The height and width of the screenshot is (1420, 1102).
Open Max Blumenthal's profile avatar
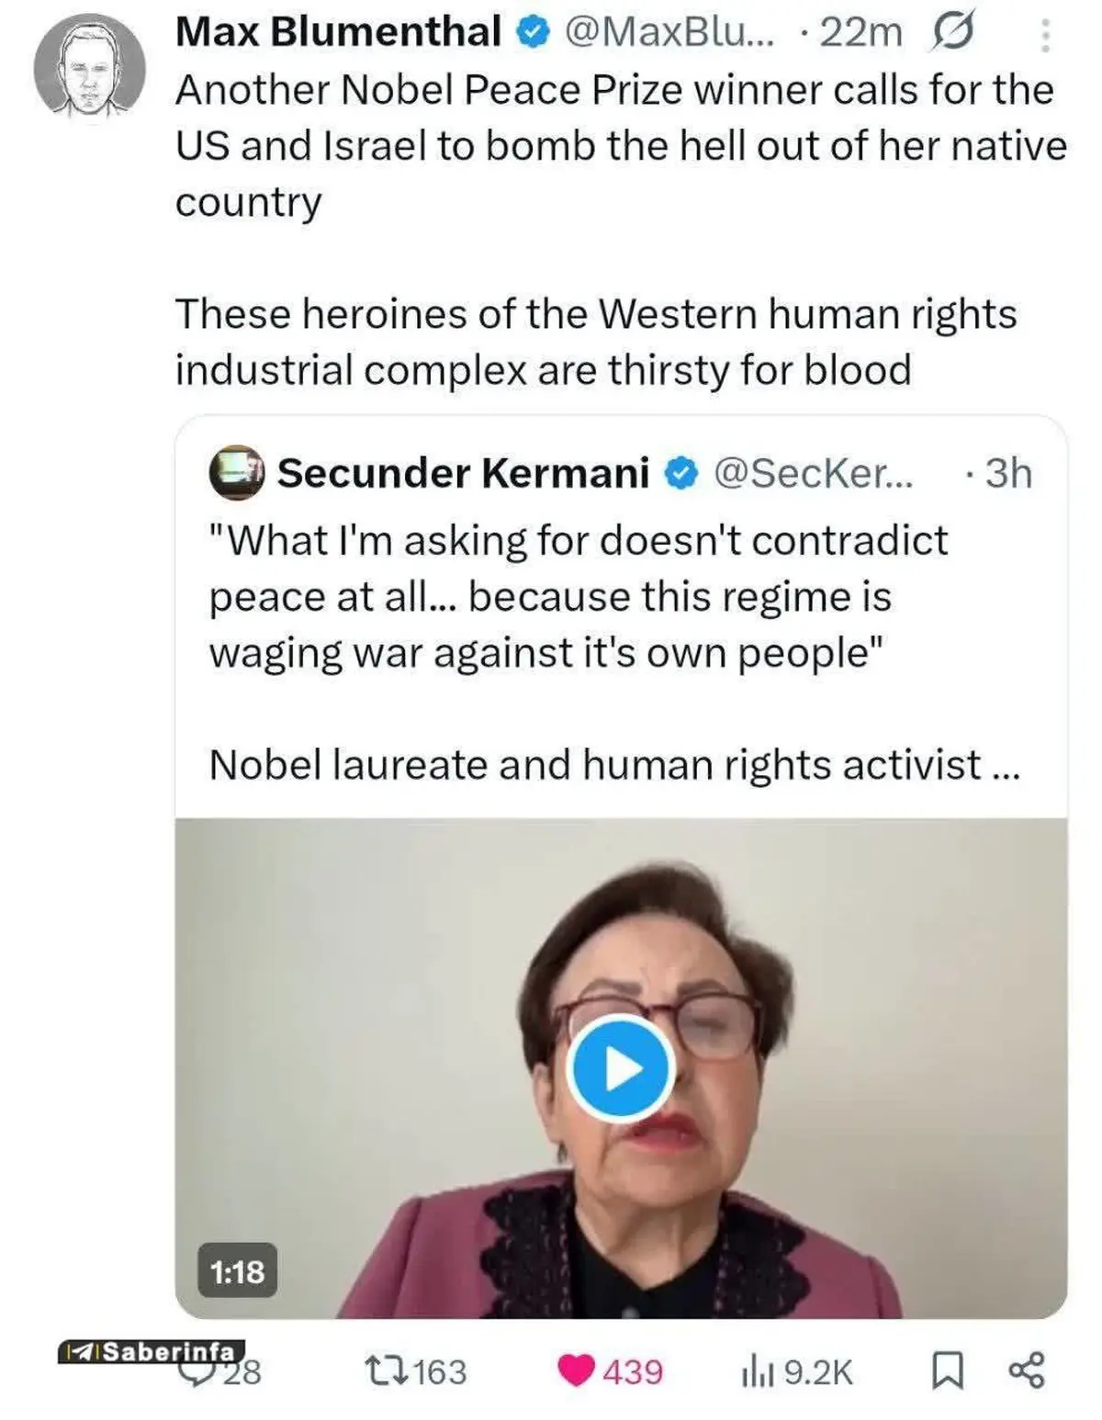click(89, 72)
